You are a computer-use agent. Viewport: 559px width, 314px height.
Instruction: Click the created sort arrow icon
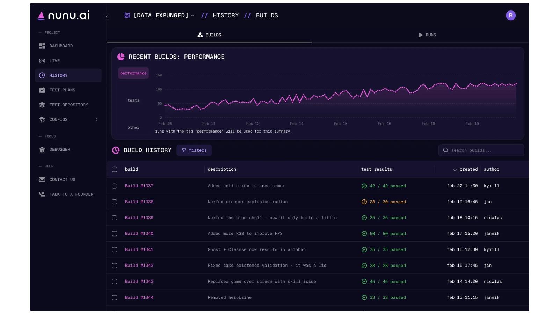pyautogui.click(x=455, y=169)
